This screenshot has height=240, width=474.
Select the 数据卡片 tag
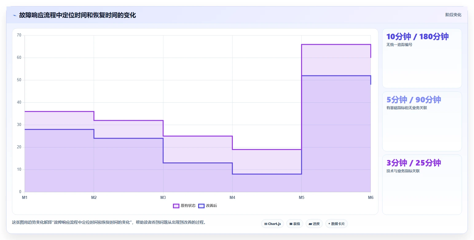point(336,224)
